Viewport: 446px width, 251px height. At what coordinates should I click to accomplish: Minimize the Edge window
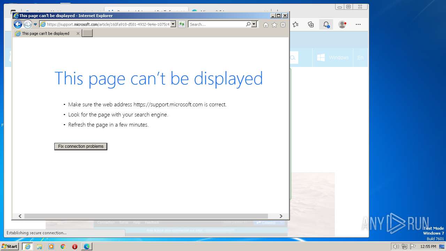tap(340, 7)
